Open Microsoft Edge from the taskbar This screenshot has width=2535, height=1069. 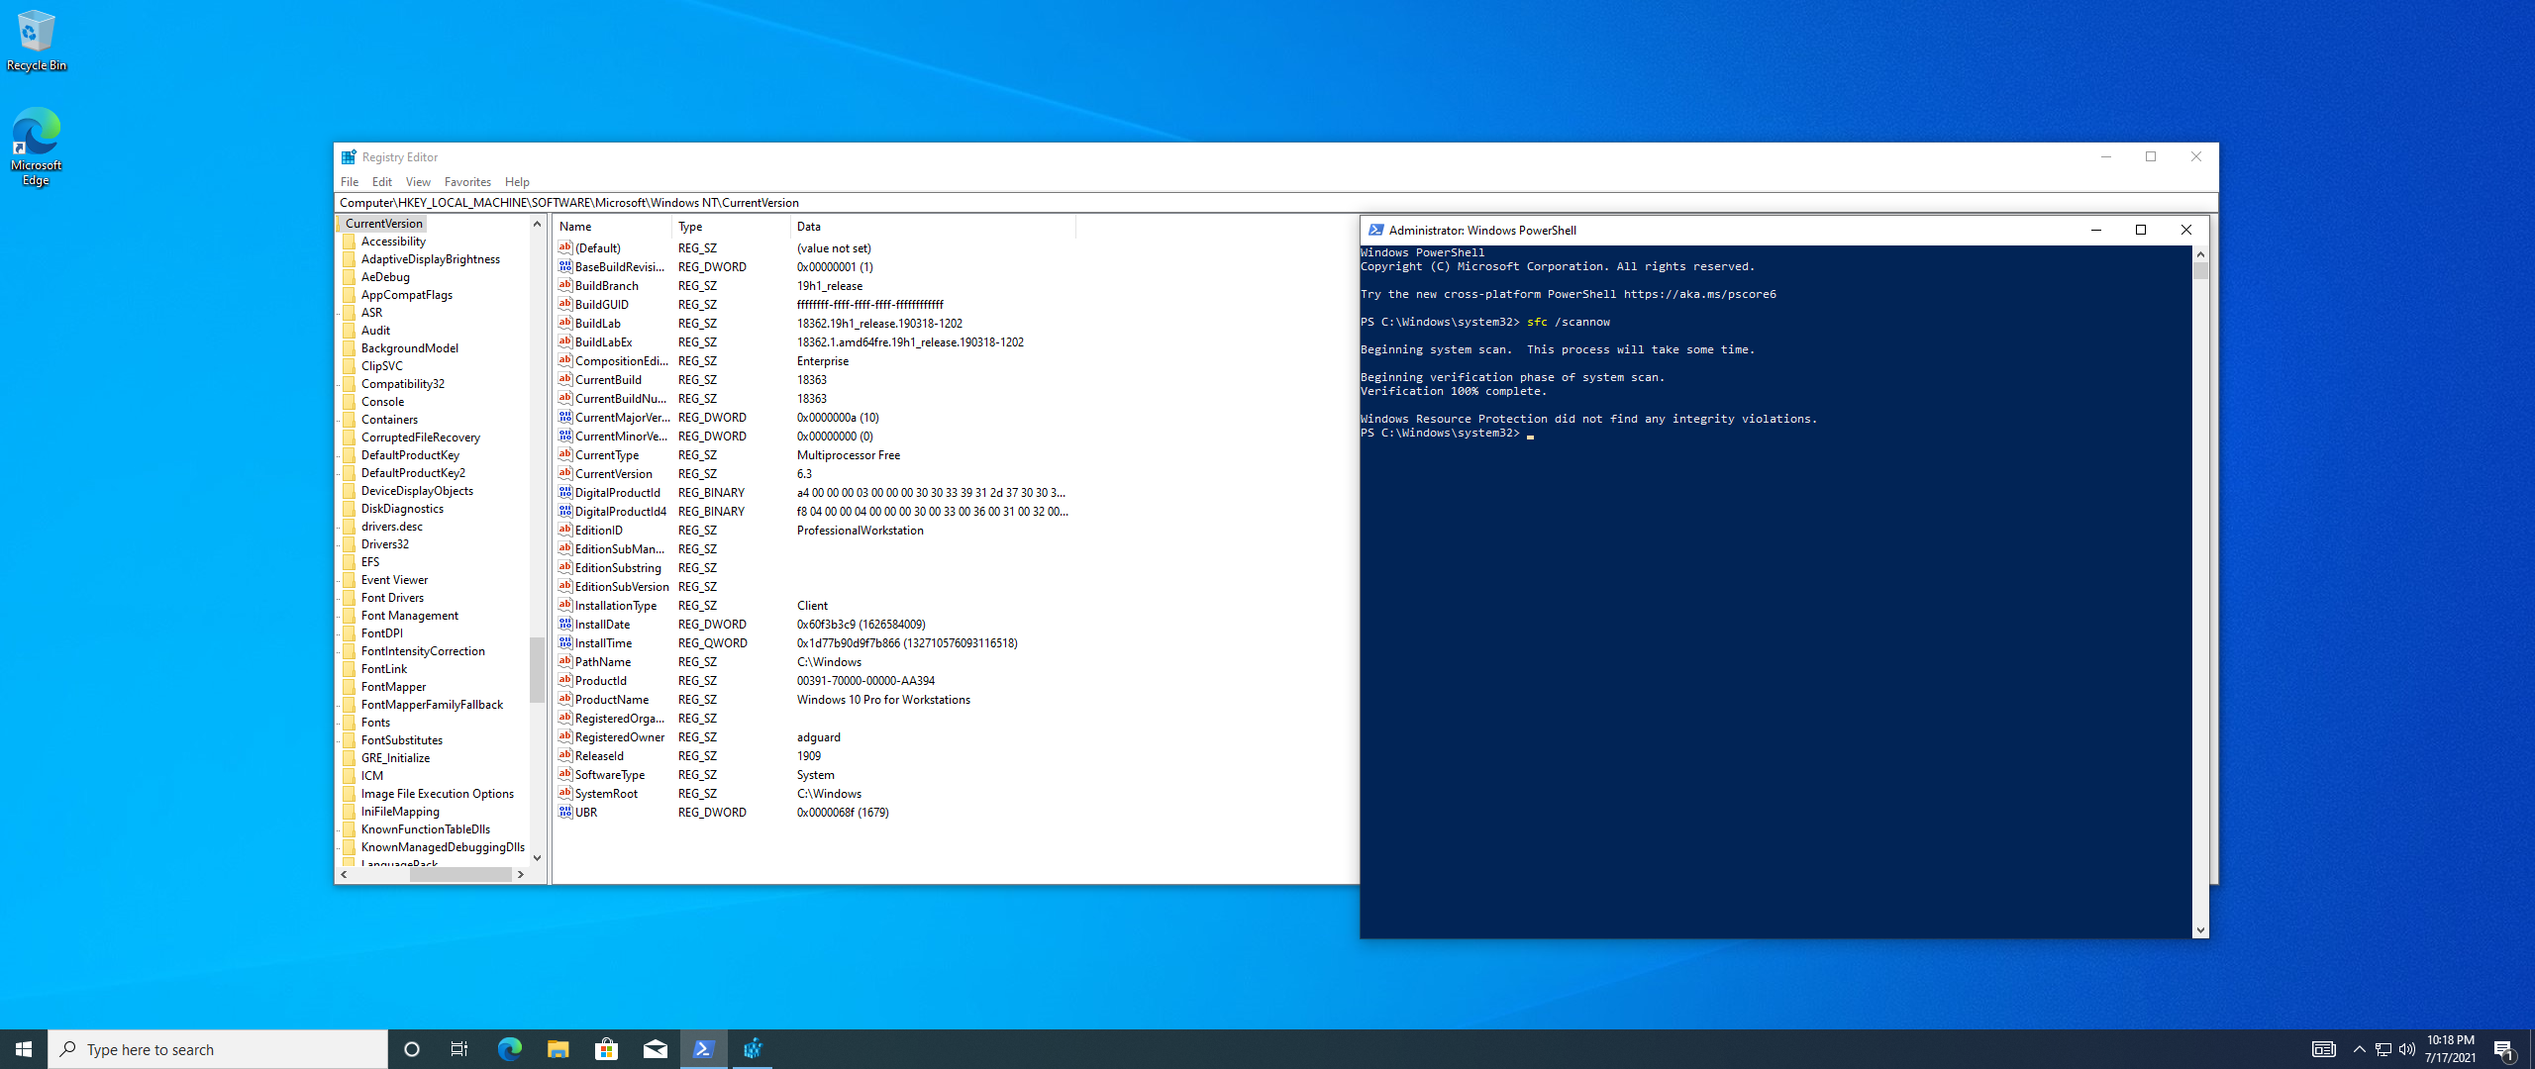[509, 1049]
